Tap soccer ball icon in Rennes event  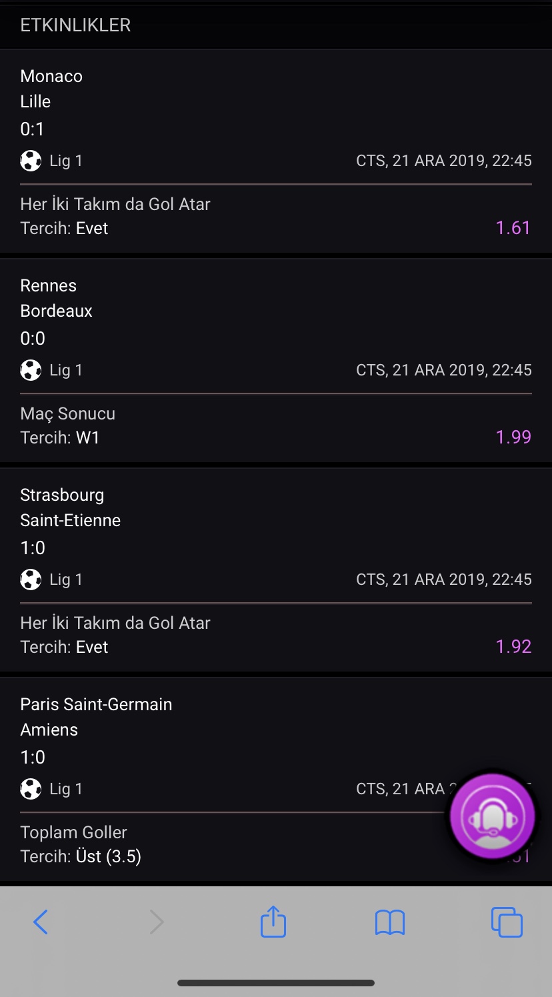(31, 370)
